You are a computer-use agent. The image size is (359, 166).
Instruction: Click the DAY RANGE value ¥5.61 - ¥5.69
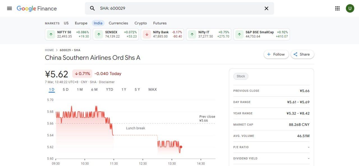coord(298,102)
